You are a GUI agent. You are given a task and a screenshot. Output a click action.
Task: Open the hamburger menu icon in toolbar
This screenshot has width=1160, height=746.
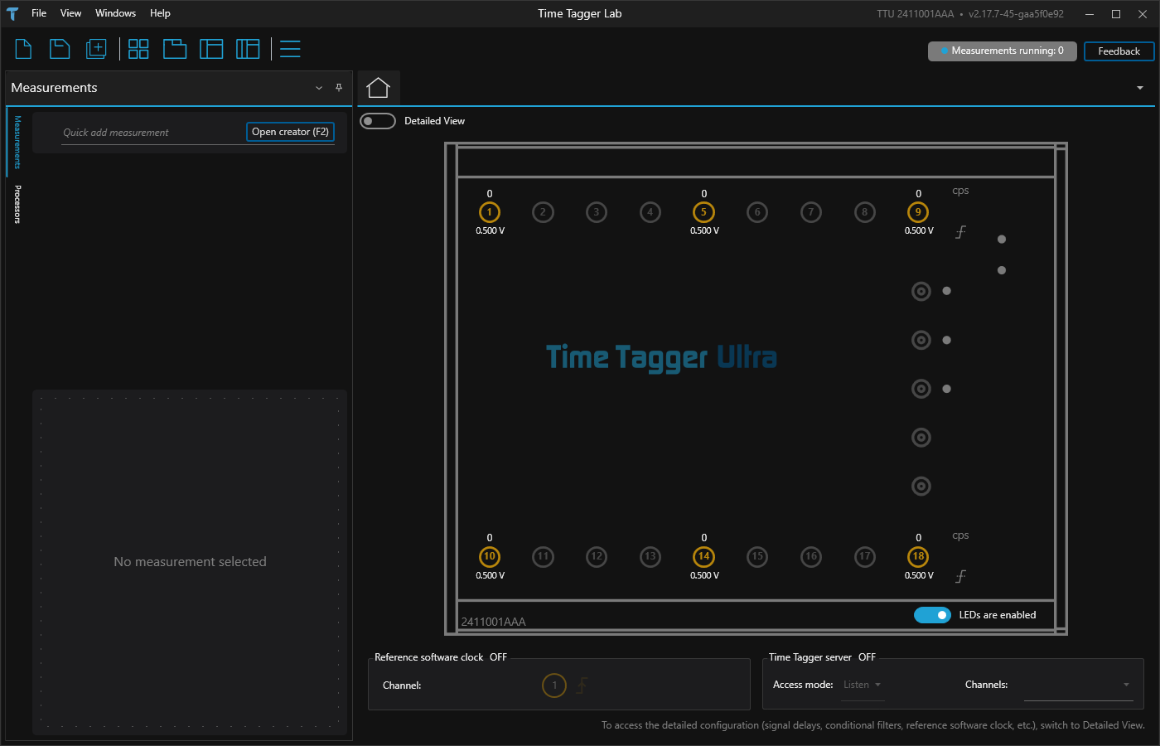coord(290,49)
